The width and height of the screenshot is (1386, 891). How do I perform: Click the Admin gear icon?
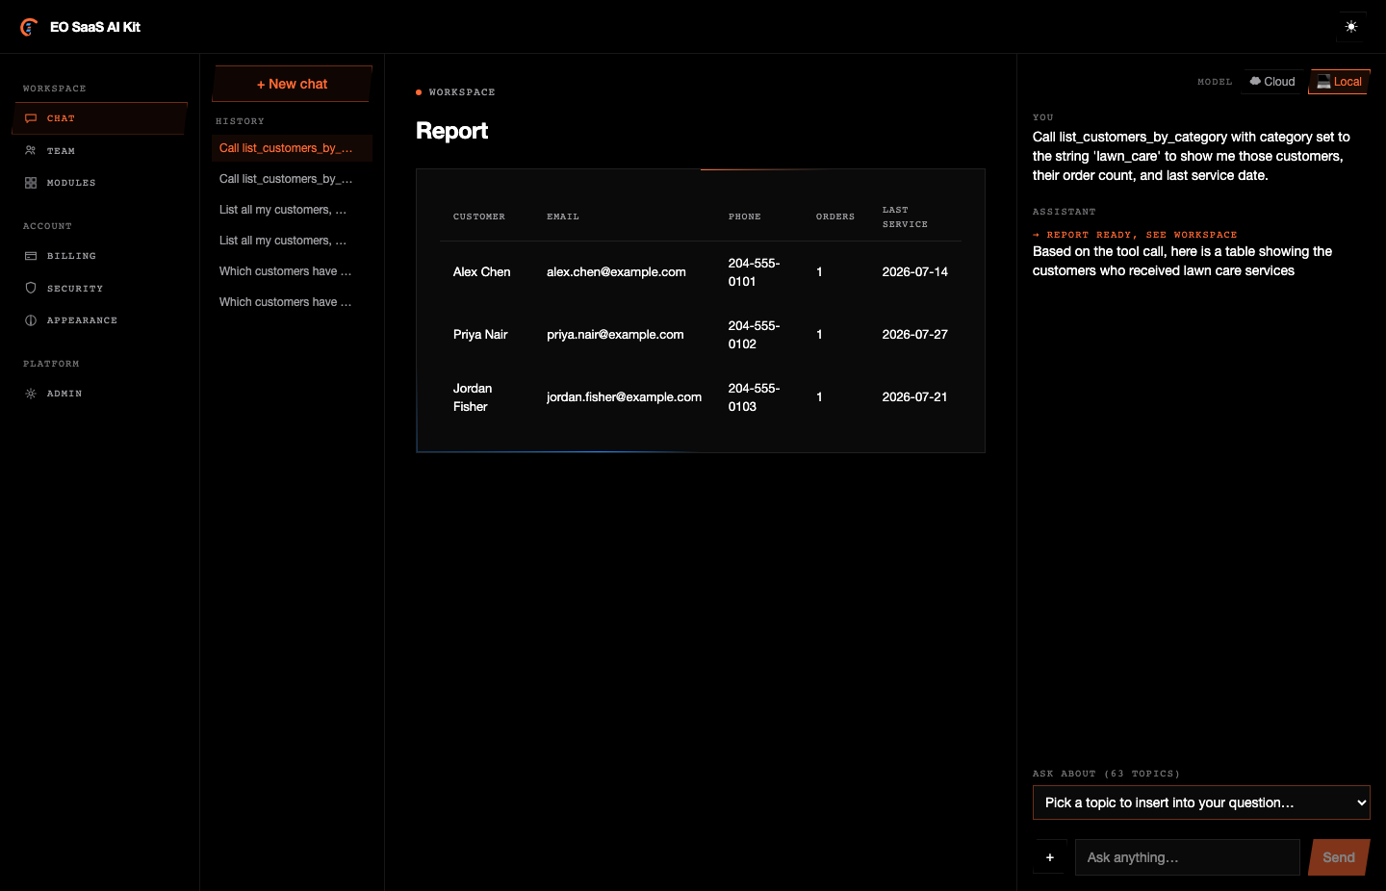tap(31, 394)
